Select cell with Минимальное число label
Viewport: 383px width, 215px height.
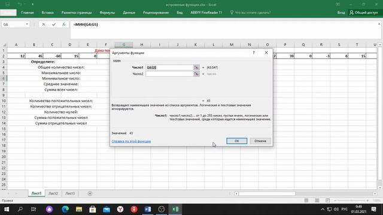61,78
